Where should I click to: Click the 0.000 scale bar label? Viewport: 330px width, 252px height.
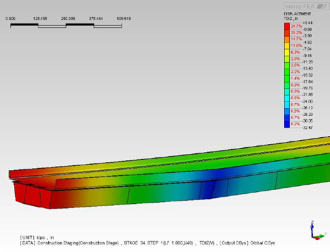[x=11, y=19]
